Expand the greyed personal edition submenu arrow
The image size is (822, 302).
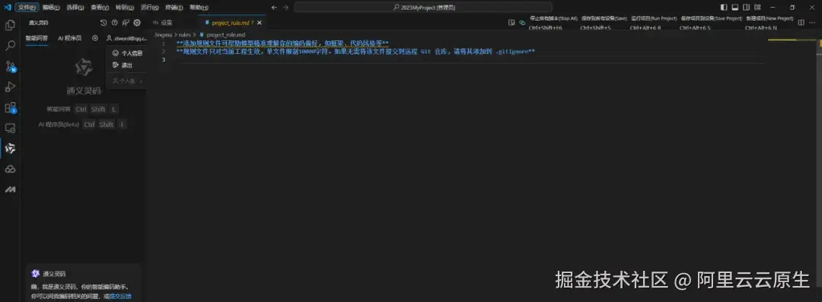point(141,81)
